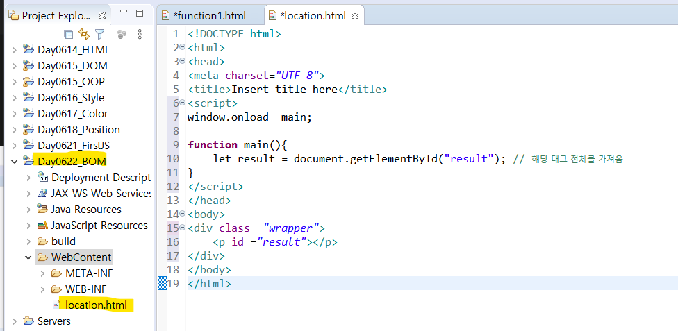Expand the build folder
The height and width of the screenshot is (331, 678).
28,241
